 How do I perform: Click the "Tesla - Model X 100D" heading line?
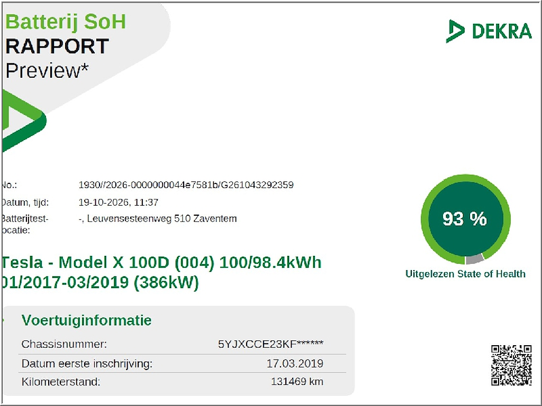(161, 263)
